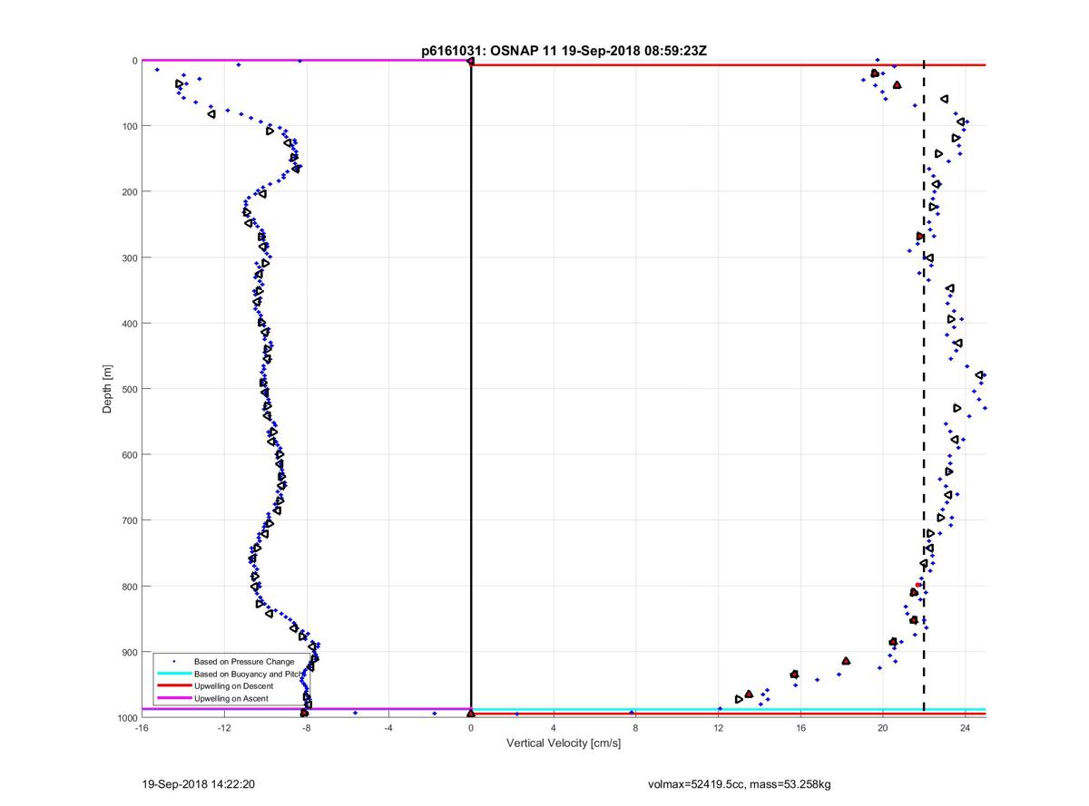Image resolution: width=1089 pixels, height=806 pixels.
Task: Click velocity tick label '20'
Action: (x=882, y=728)
